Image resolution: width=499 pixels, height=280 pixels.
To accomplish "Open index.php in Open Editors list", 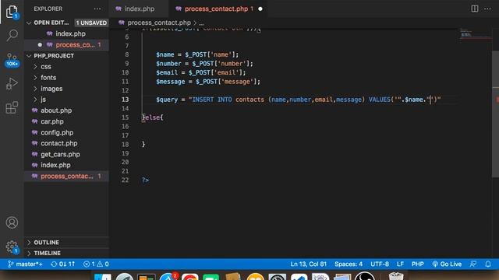I will [x=70, y=33].
